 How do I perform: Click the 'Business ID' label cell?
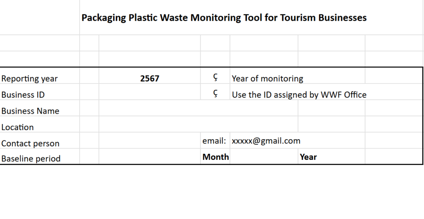tap(23, 95)
